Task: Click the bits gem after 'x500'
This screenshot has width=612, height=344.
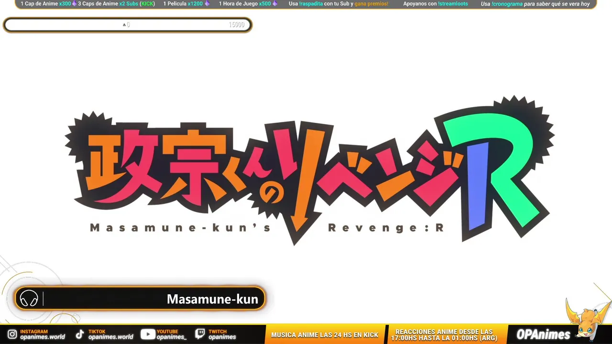Action: 275,4
